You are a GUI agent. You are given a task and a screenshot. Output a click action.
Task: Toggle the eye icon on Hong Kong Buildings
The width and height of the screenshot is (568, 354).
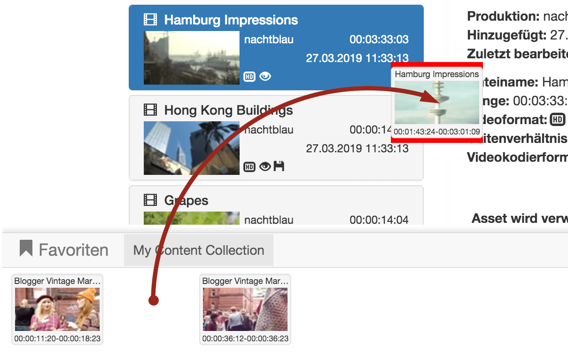265,166
